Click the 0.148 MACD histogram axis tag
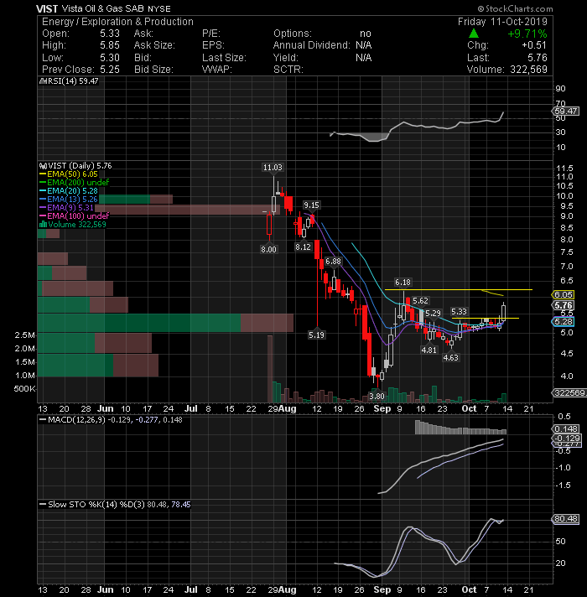Screen dimensions: 587x597 [x=566, y=429]
